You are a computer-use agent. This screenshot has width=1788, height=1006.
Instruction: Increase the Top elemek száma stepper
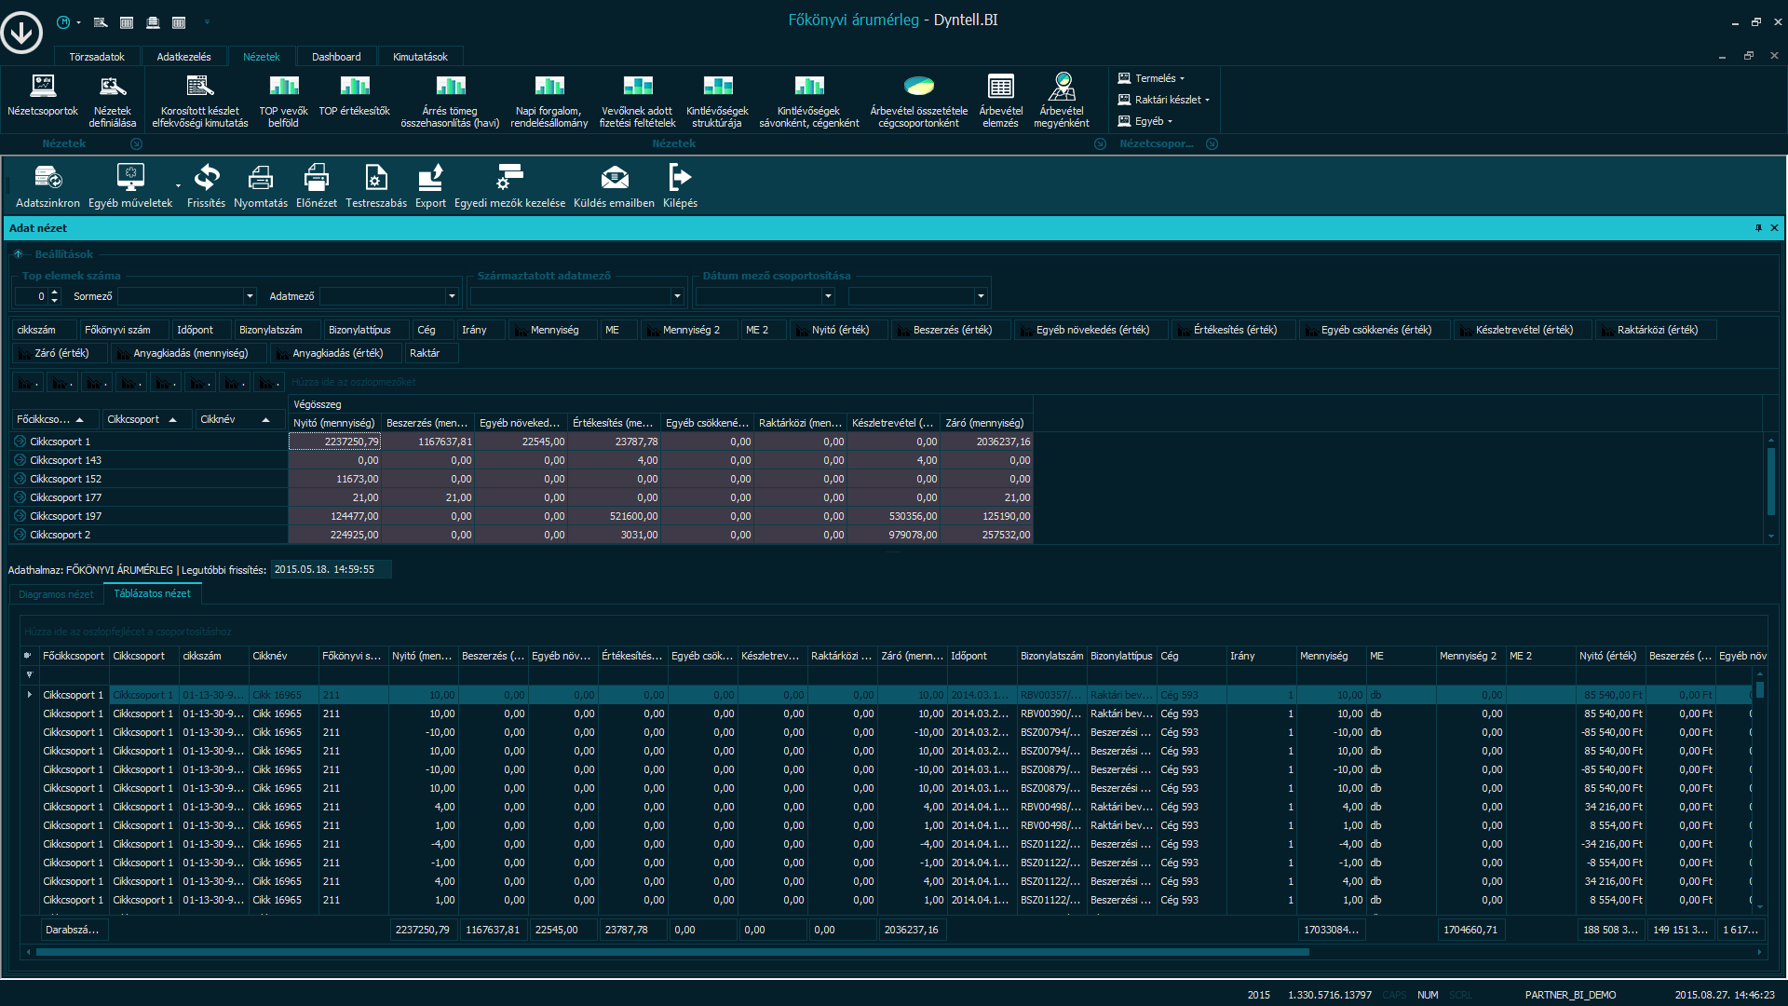coord(54,292)
